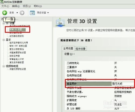Select the 各向异性 mip 过滤器优化 row

(100, 71)
